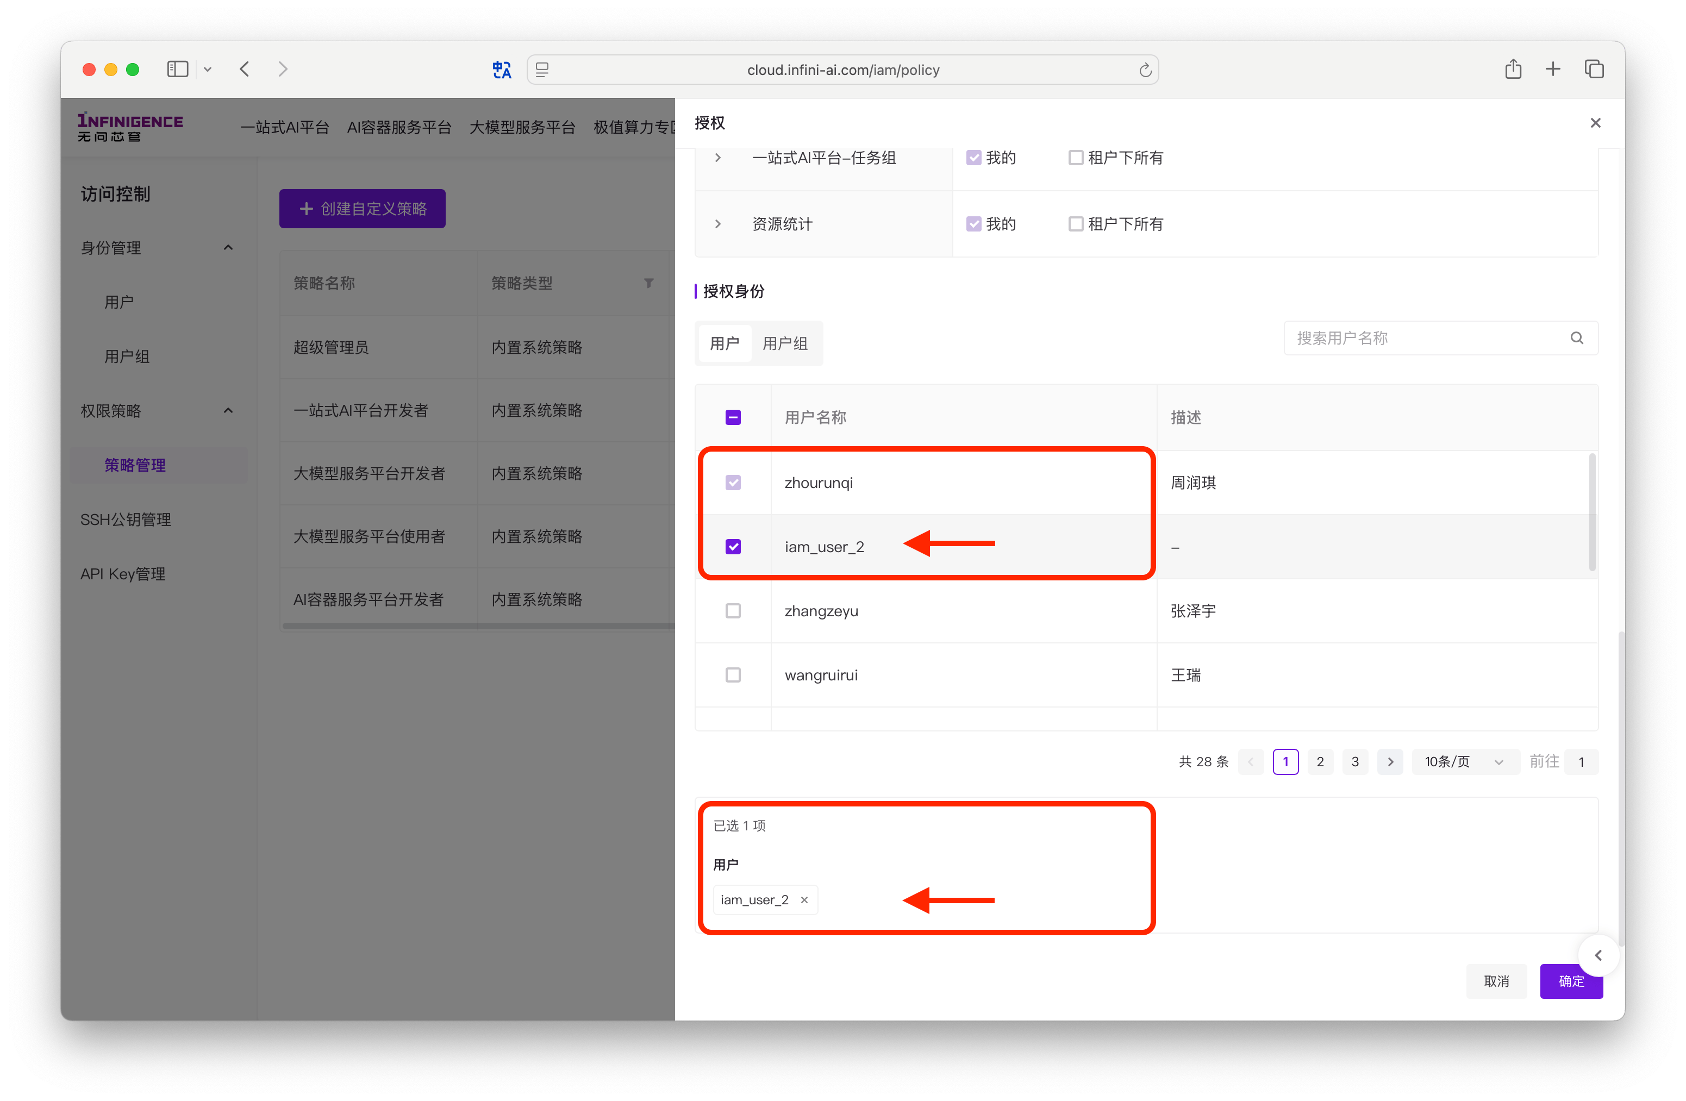Go to next page arrow in pagination

[x=1390, y=762]
